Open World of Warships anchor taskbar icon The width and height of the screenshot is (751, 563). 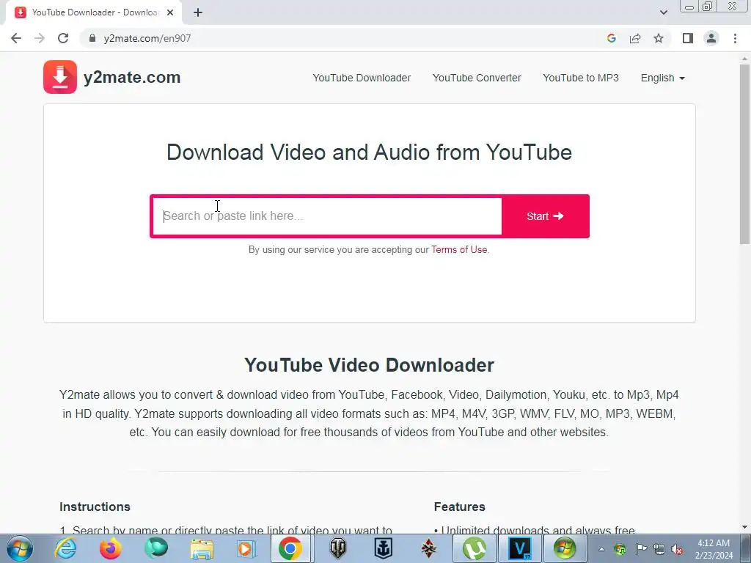(383, 548)
